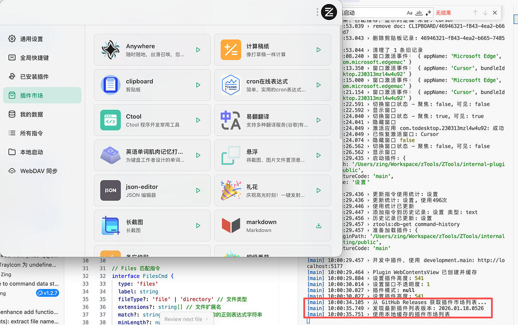Click '像打草稿一样计算' description text
Screen dimensions: 518x325
click(266, 54)
